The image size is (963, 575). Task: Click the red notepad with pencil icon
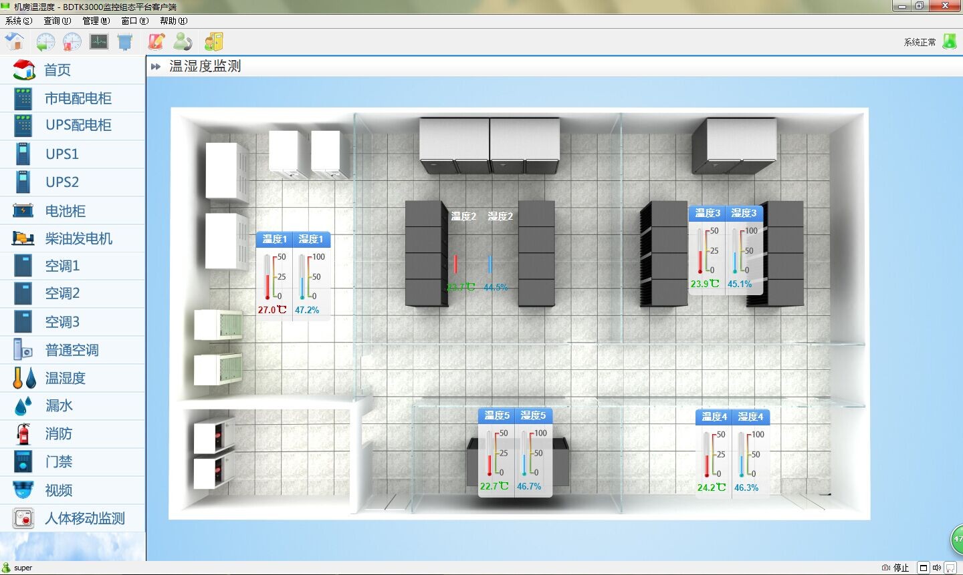[x=156, y=41]
